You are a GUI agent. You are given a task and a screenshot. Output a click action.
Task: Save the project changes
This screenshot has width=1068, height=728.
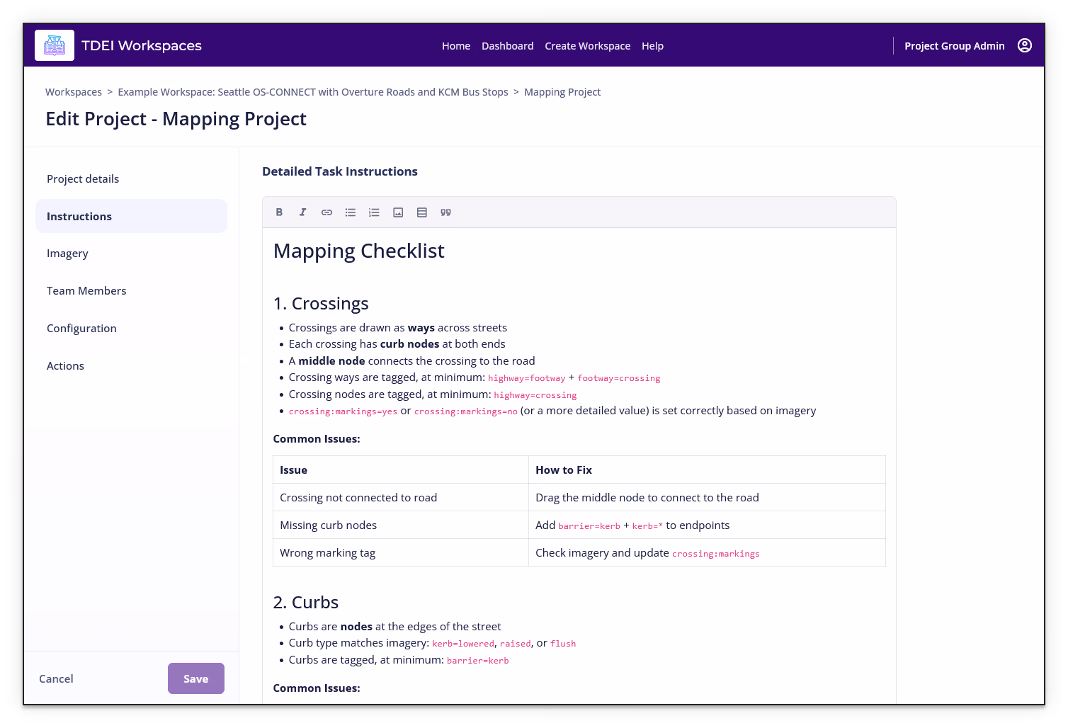point(196,678)
